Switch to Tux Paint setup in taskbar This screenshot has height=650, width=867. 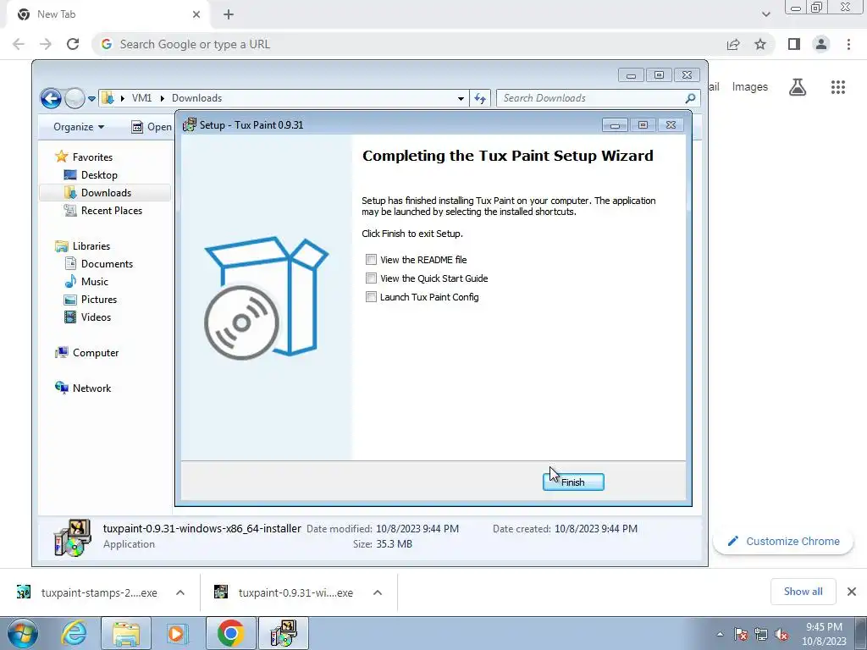coord(284,633)
